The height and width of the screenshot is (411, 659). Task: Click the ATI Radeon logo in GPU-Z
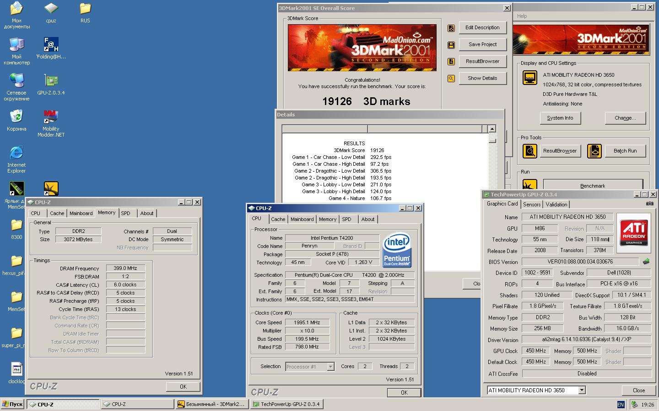coord(634,232)
